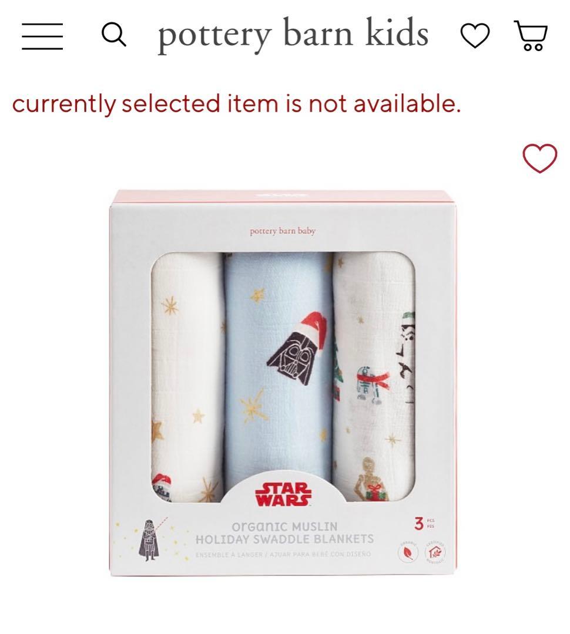Viewport: 570px width, 634px height.
Task: Click the Organic Muslin Holiday Swaddle Blankets text
Action: pos(284,533)
